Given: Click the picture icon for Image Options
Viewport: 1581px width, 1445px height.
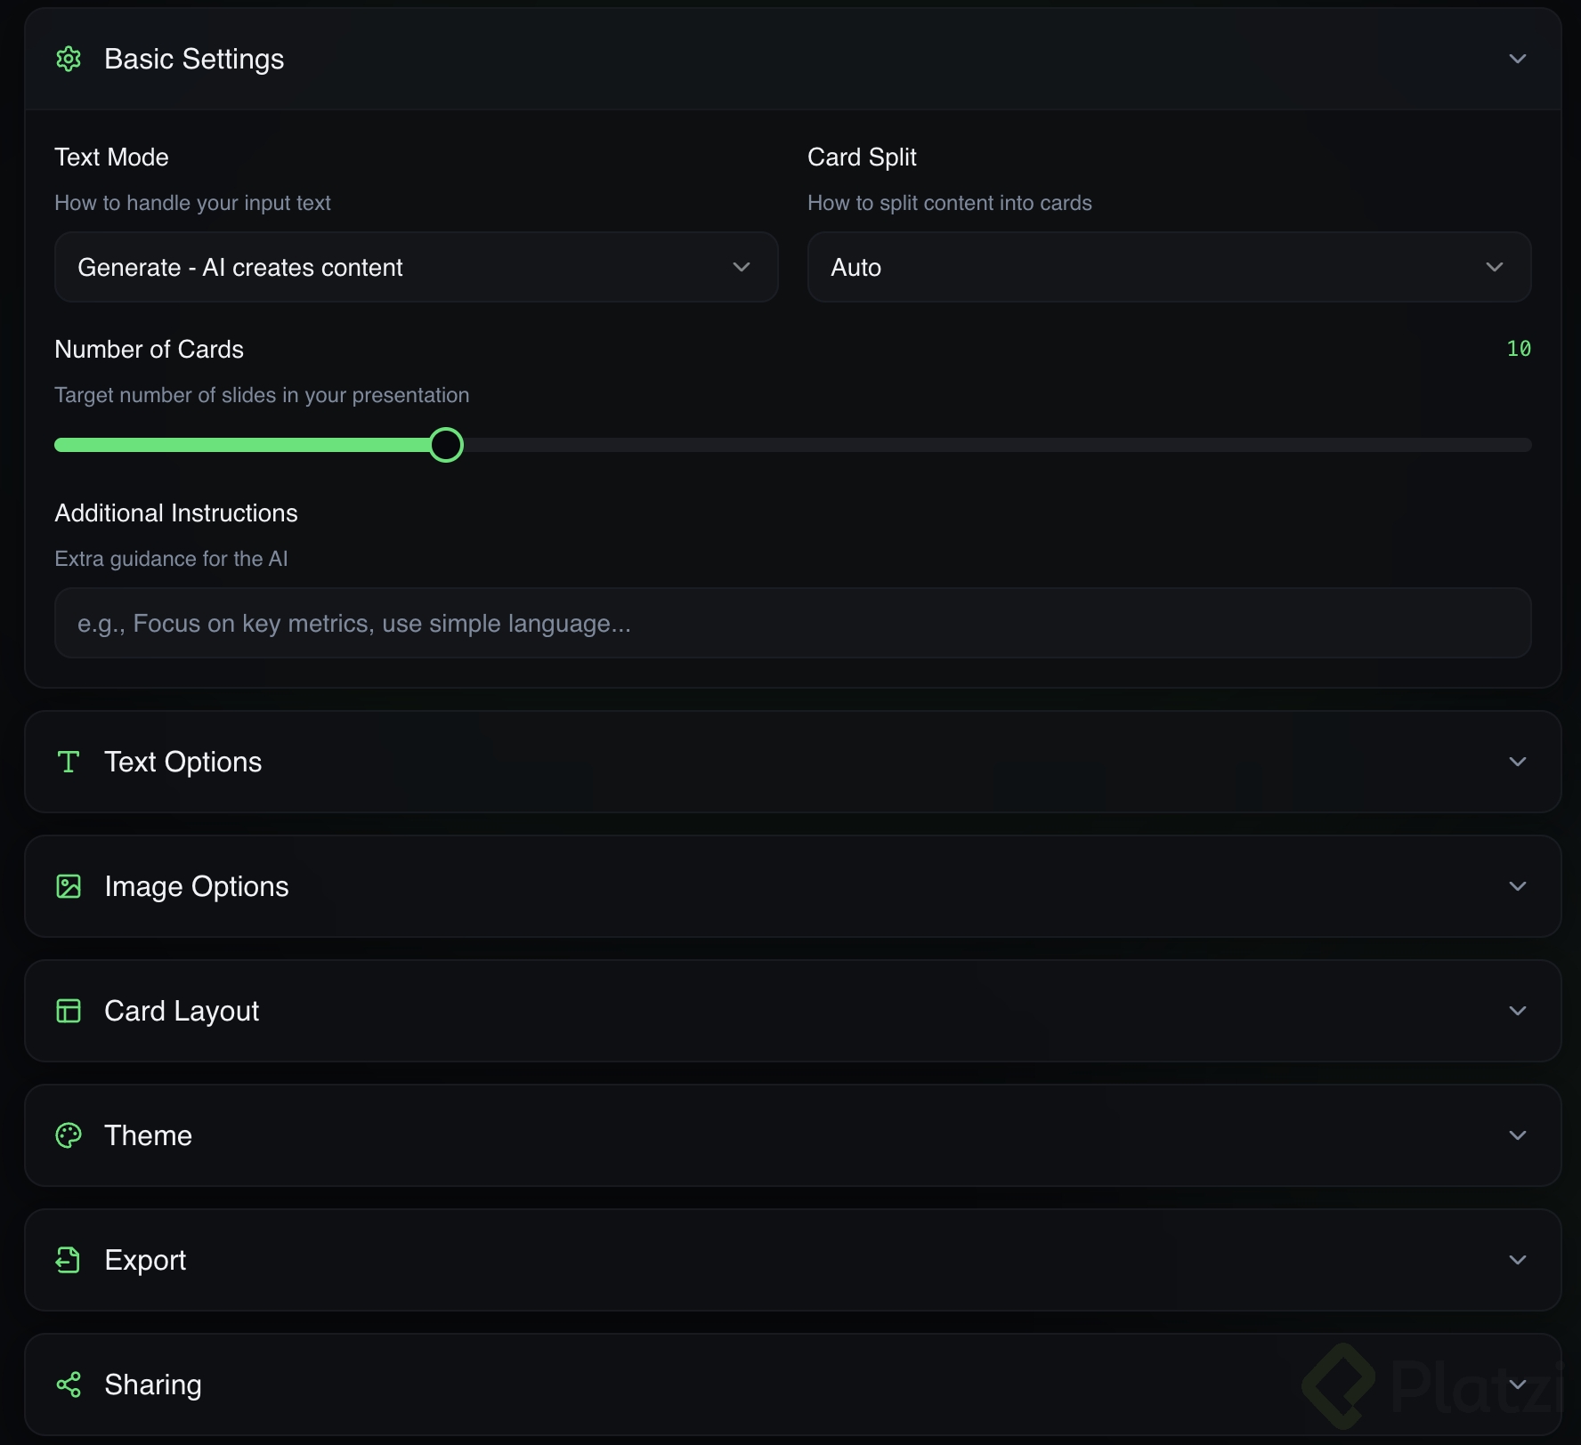Looking at the screenshot, I should click(69, 886).
